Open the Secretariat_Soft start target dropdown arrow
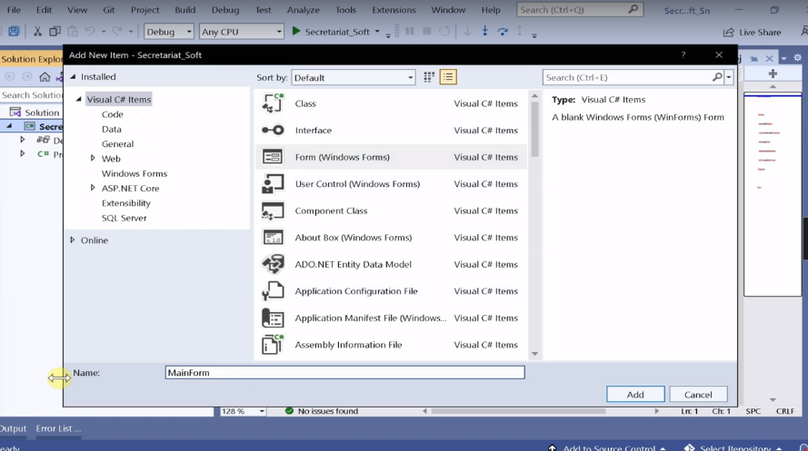Image resolution: width=808 pixels, height=451 pixels. click(377, 32)
